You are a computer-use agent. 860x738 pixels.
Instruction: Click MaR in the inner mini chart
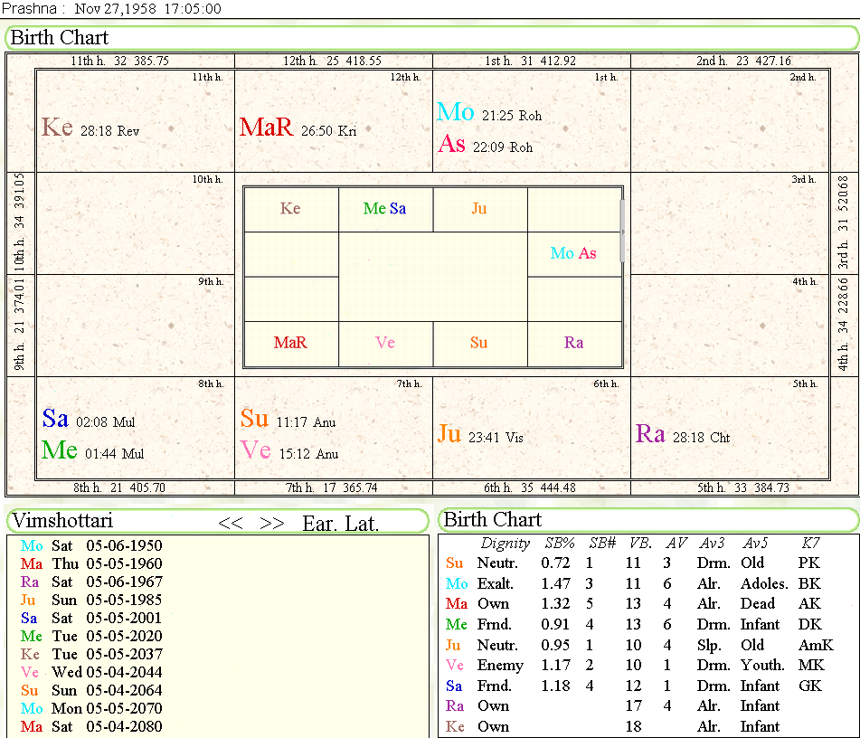click(x=290, y=343)
